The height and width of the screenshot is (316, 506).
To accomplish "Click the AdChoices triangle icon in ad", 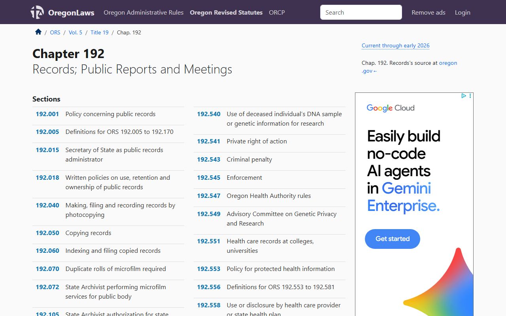I will point(464,96).
